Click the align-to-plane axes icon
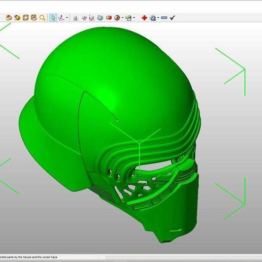The width and height of the screenshot is (262, 262). (x=61, y=18)
